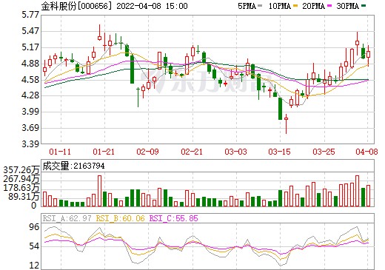Viewport: 385px width, 270px height.
Task: Click the 267.94万 volume axis label
Action: pyautogui.click(x=21, y=179)
